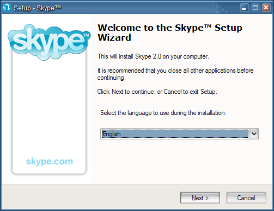
Task: Click the TM mark on the Skype logo
Action: [x=87, y=35]
